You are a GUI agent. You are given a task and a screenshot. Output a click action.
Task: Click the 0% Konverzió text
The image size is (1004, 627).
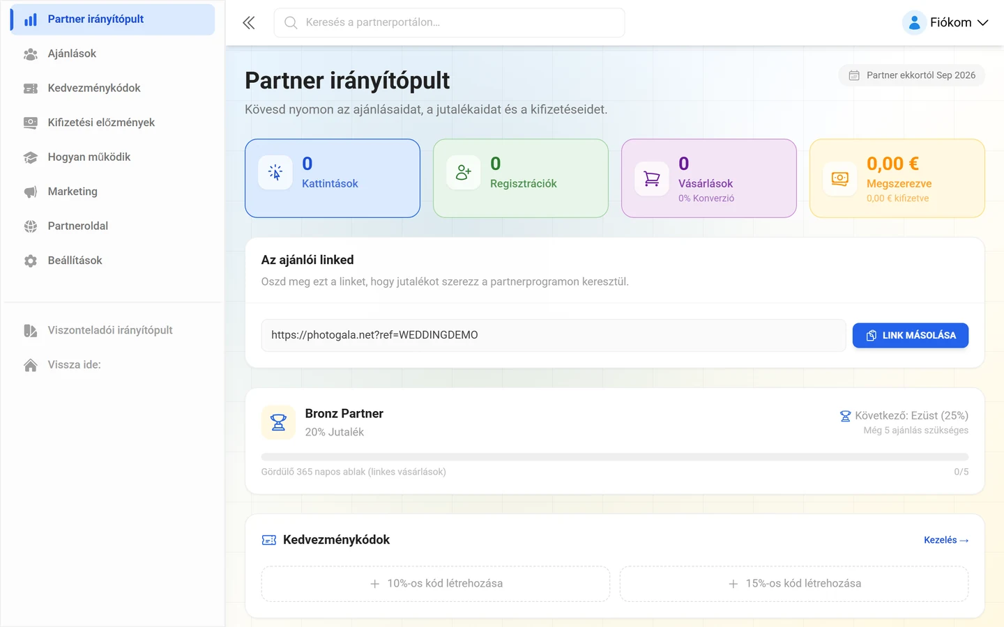706,199
